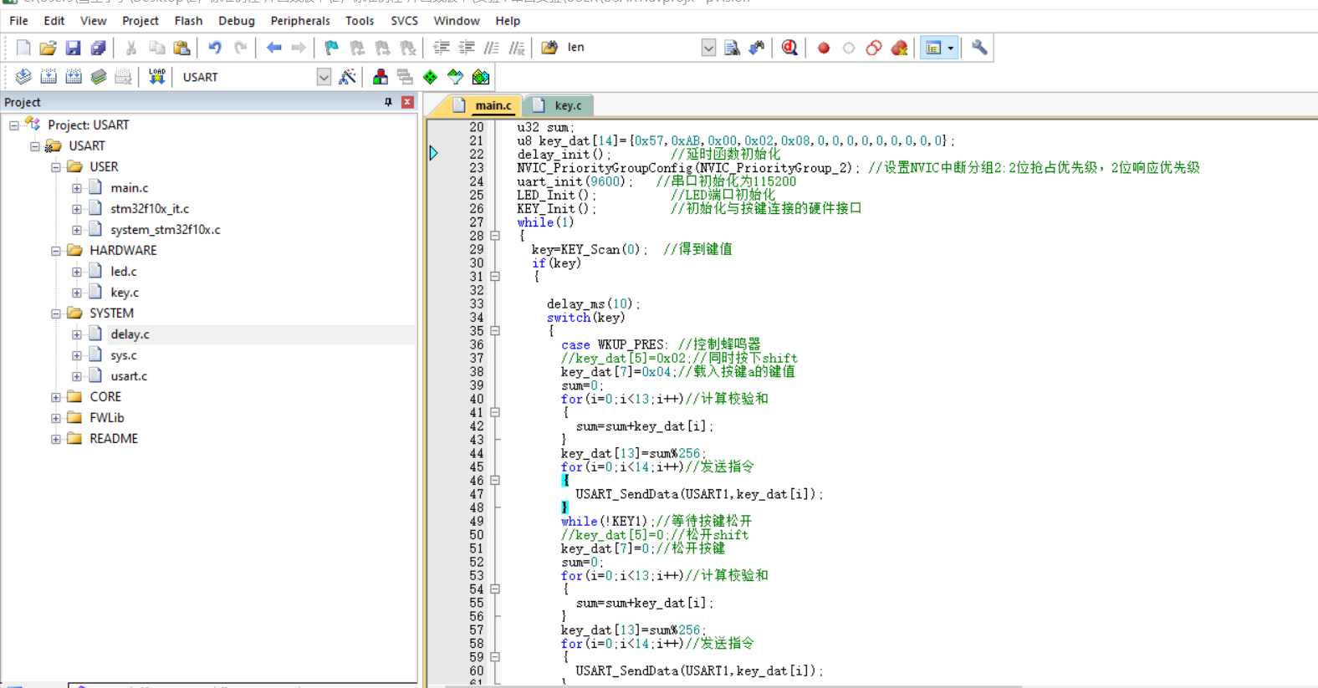Select led.c under HARDWARE
The width and height of the screenshot is (1318, 688).
click(124, 272)
